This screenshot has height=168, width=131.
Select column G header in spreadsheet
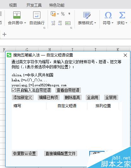click(x=27, y=49)
